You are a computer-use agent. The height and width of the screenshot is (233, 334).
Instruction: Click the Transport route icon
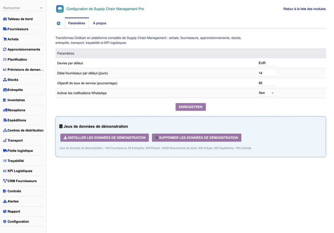(5, 141)
